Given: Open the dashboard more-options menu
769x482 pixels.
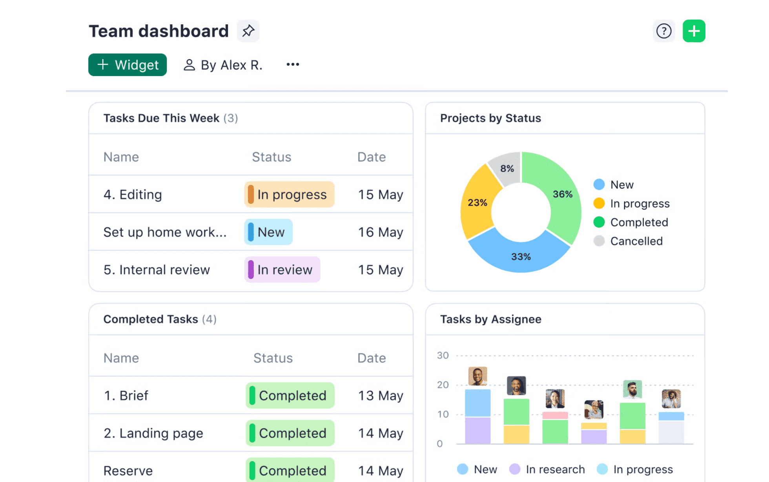Looking at the screenshot, I should [x=292, y=64].
